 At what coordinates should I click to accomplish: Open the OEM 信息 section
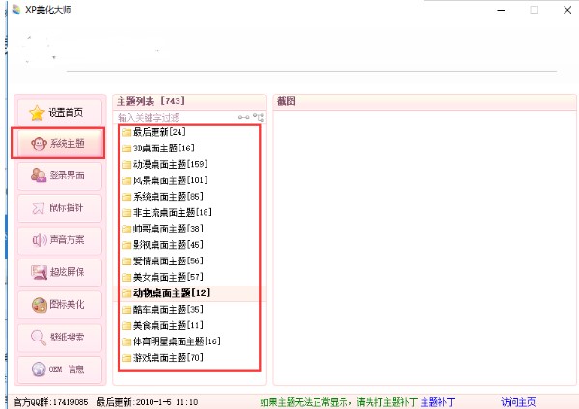(x=60, y=369)
